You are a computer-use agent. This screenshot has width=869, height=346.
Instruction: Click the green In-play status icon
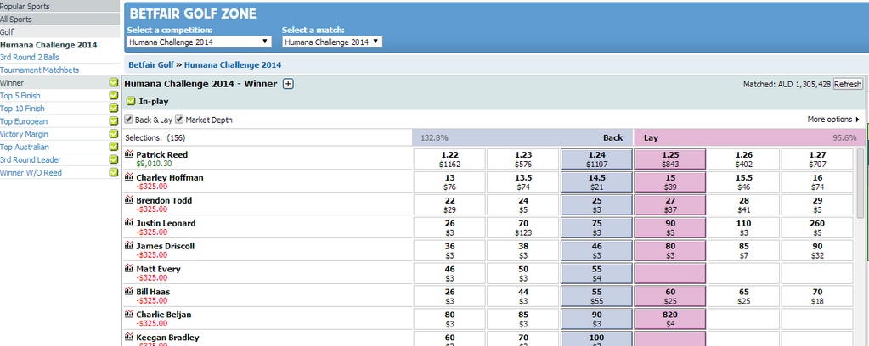(130, 102)
